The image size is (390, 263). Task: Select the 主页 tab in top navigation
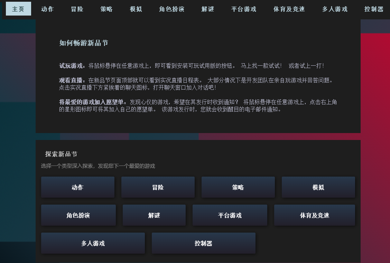[18, 9]
